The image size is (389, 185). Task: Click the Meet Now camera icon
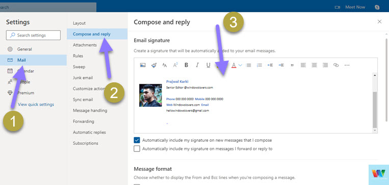337,7
